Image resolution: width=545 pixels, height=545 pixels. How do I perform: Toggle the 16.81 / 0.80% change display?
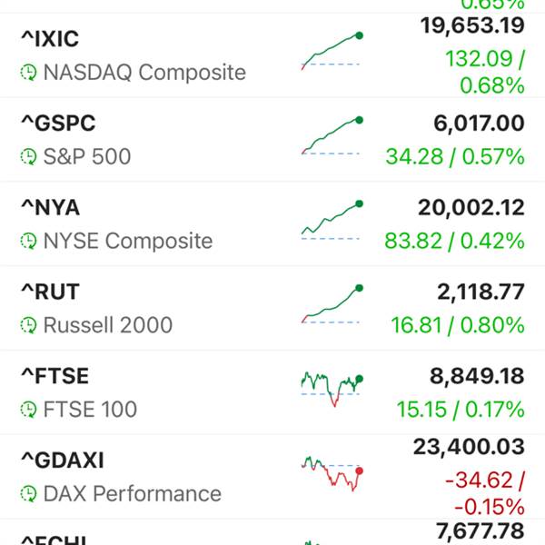458,325
